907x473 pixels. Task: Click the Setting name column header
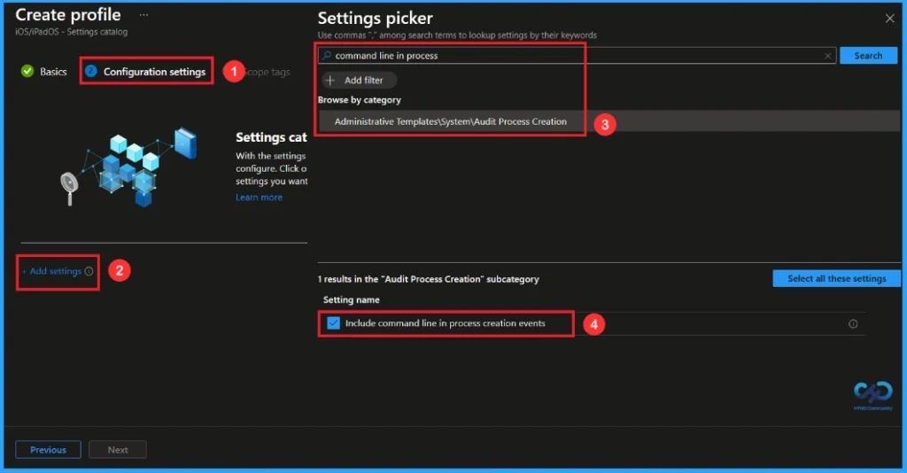click(351, 299)
